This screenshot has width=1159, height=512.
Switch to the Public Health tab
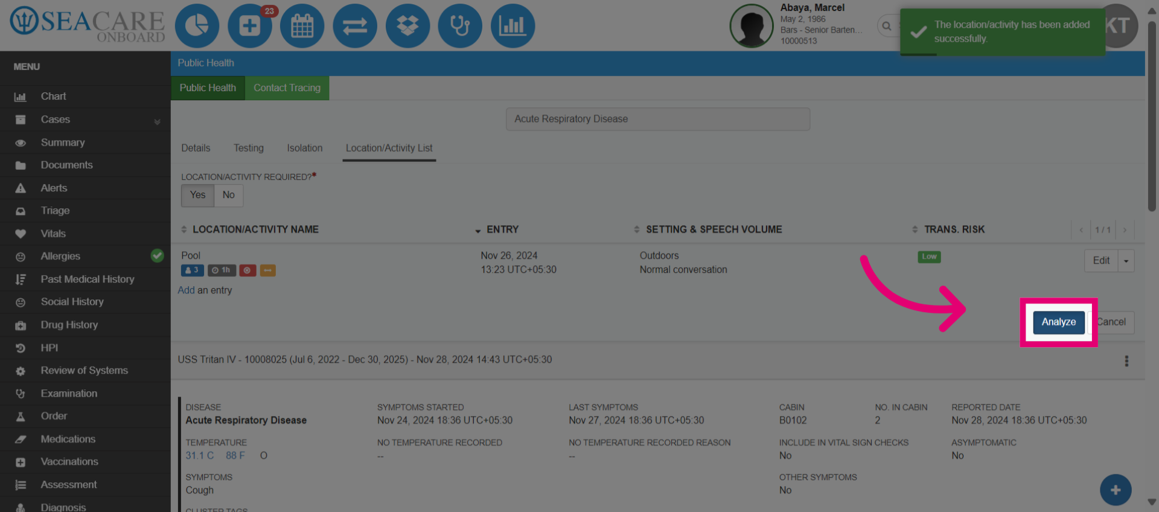tap(208, 88)
